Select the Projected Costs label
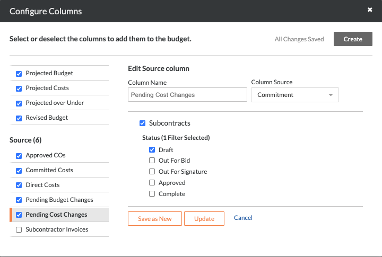Image resolution: width=382 pixels, height=257 pixels. 47,88
